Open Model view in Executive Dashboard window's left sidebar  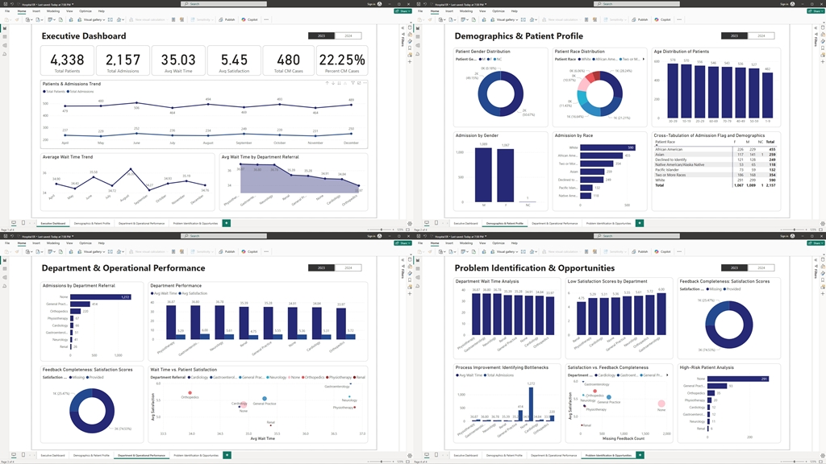(x=5, y=45)
